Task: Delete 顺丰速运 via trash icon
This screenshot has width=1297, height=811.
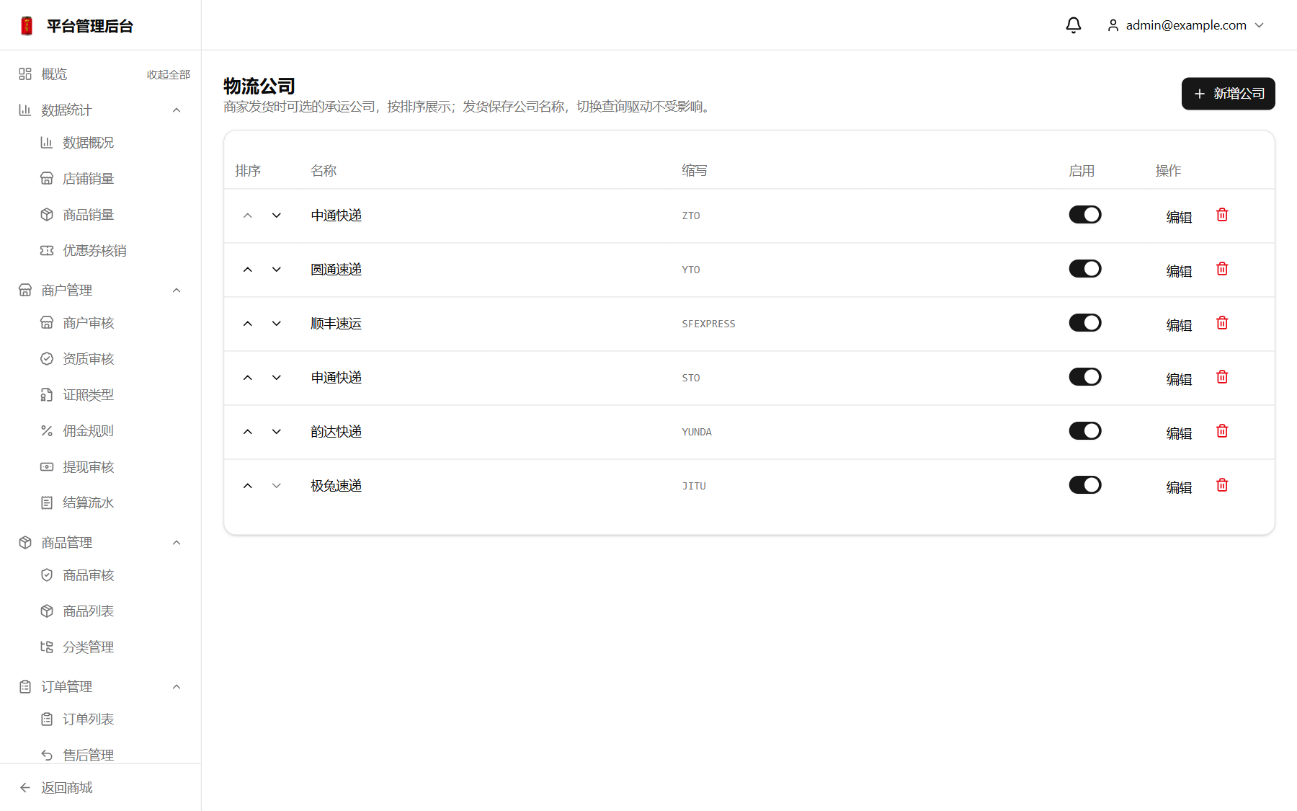Action: 1222,323
